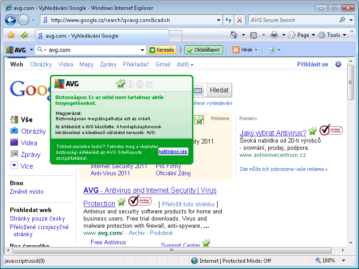359x269 pixels.
Task: Click the AVG rating icon beside Jaký vybrat Antivirus?
Action: click(x=312, y=131)
